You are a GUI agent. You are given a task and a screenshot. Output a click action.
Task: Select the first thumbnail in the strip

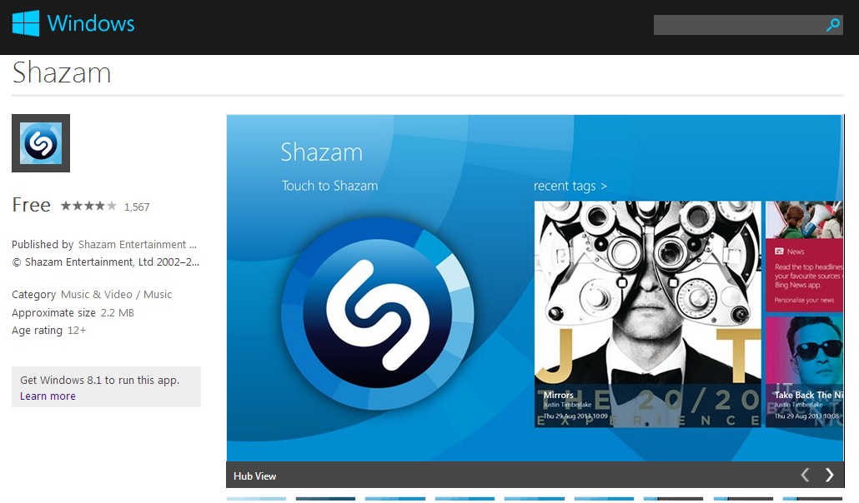click(256, 499)
